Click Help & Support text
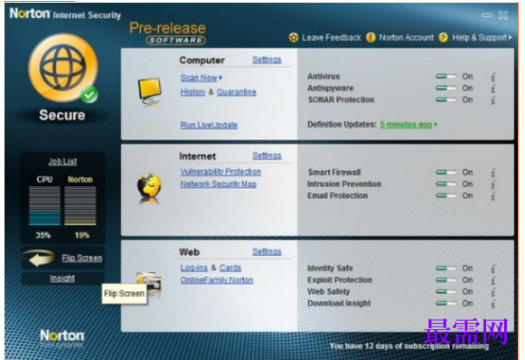 (480, 38)
